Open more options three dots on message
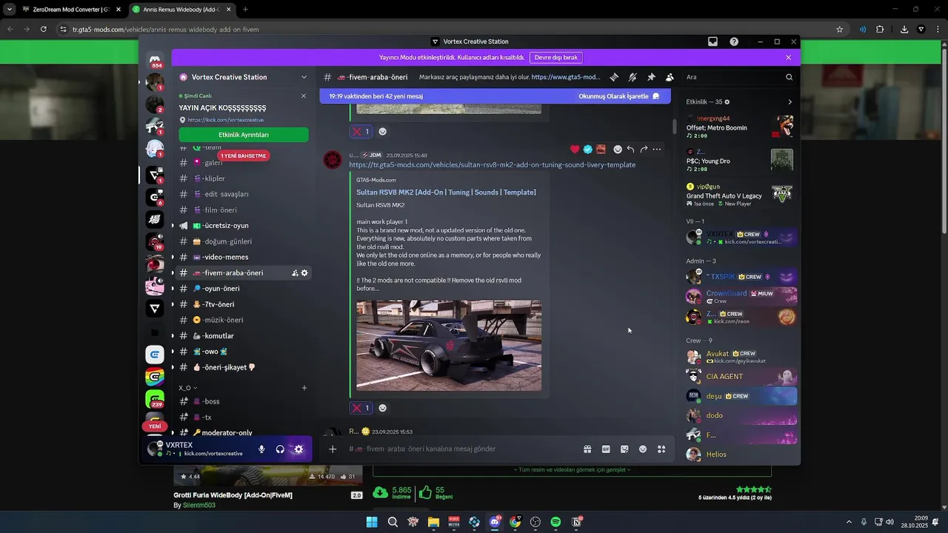 (x=657, y=150)
